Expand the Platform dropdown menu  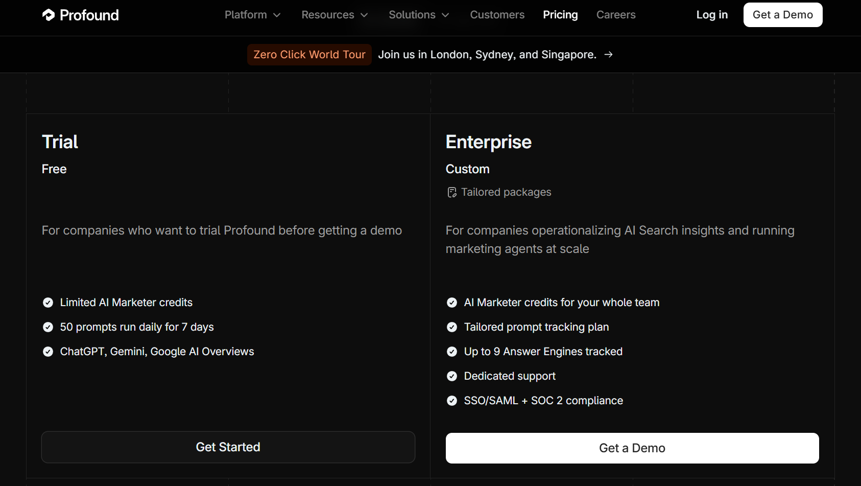(253, 15)
